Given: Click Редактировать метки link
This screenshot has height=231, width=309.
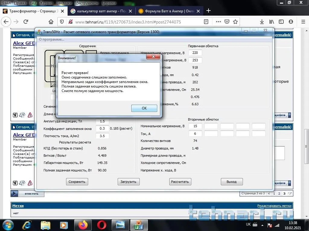Looking at the screenshot, I should [274, 206].
